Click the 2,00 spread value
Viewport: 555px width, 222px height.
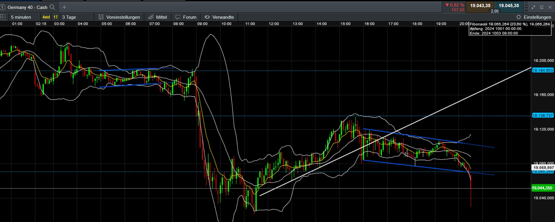tap(495, 11)
